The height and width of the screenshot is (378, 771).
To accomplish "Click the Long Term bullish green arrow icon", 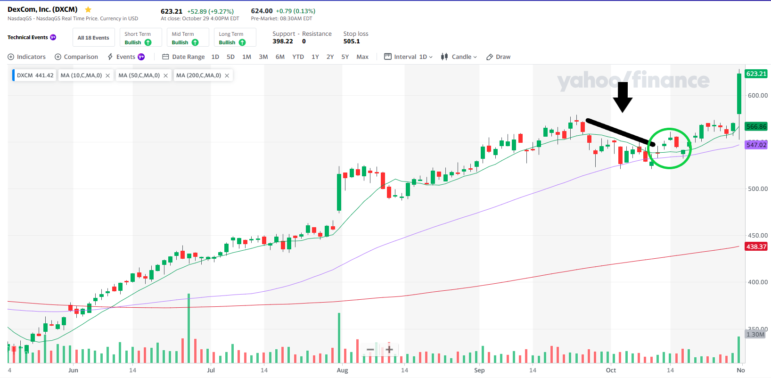I will click(x=242, y=42).
